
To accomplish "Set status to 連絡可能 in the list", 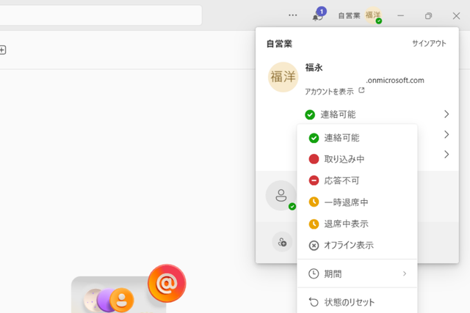I will 341,138.
